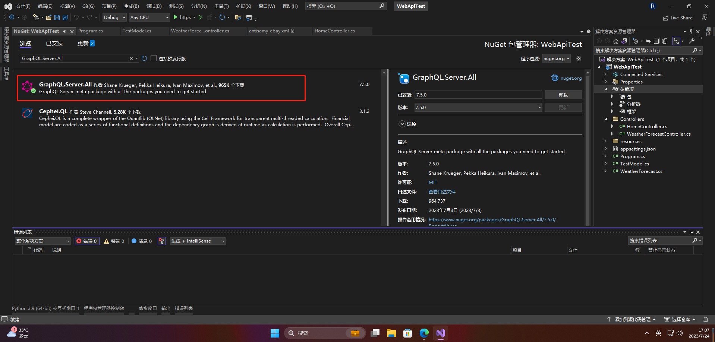
Task: Click the 卸载 Uninstall button
Action: pos(563,95)
